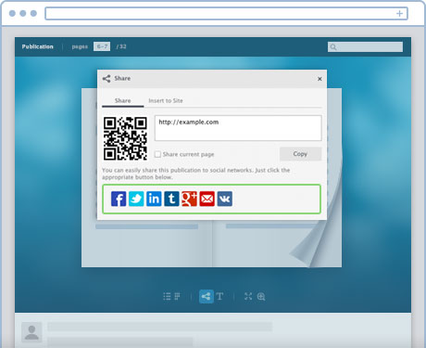Screen dimensions: 426x348
Task: Click the share URL text field
Action: (x=238, y=128)
